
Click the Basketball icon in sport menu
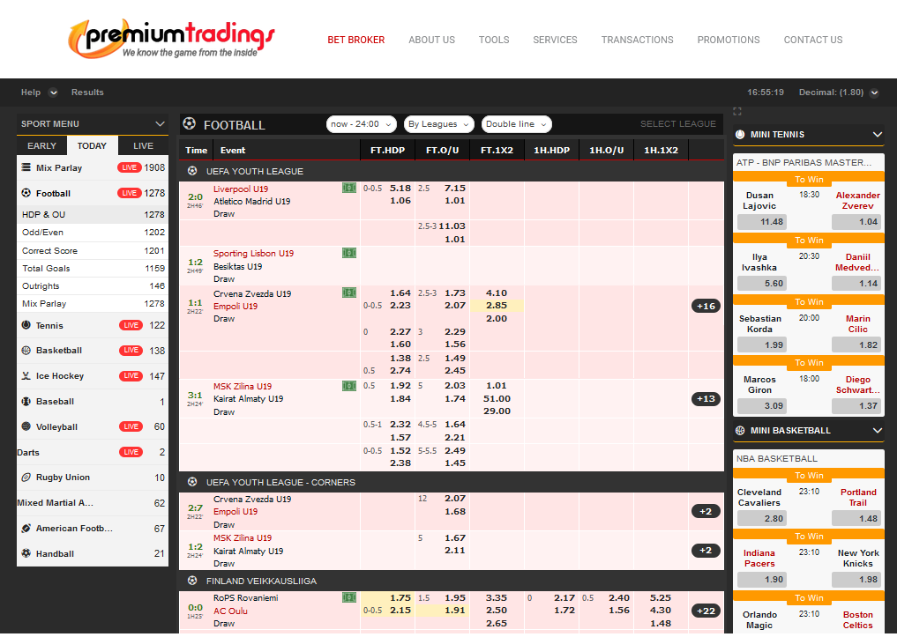click(x=26, y=351)
